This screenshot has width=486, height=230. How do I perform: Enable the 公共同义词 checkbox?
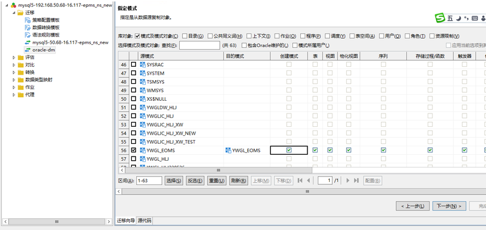(210, 36)
